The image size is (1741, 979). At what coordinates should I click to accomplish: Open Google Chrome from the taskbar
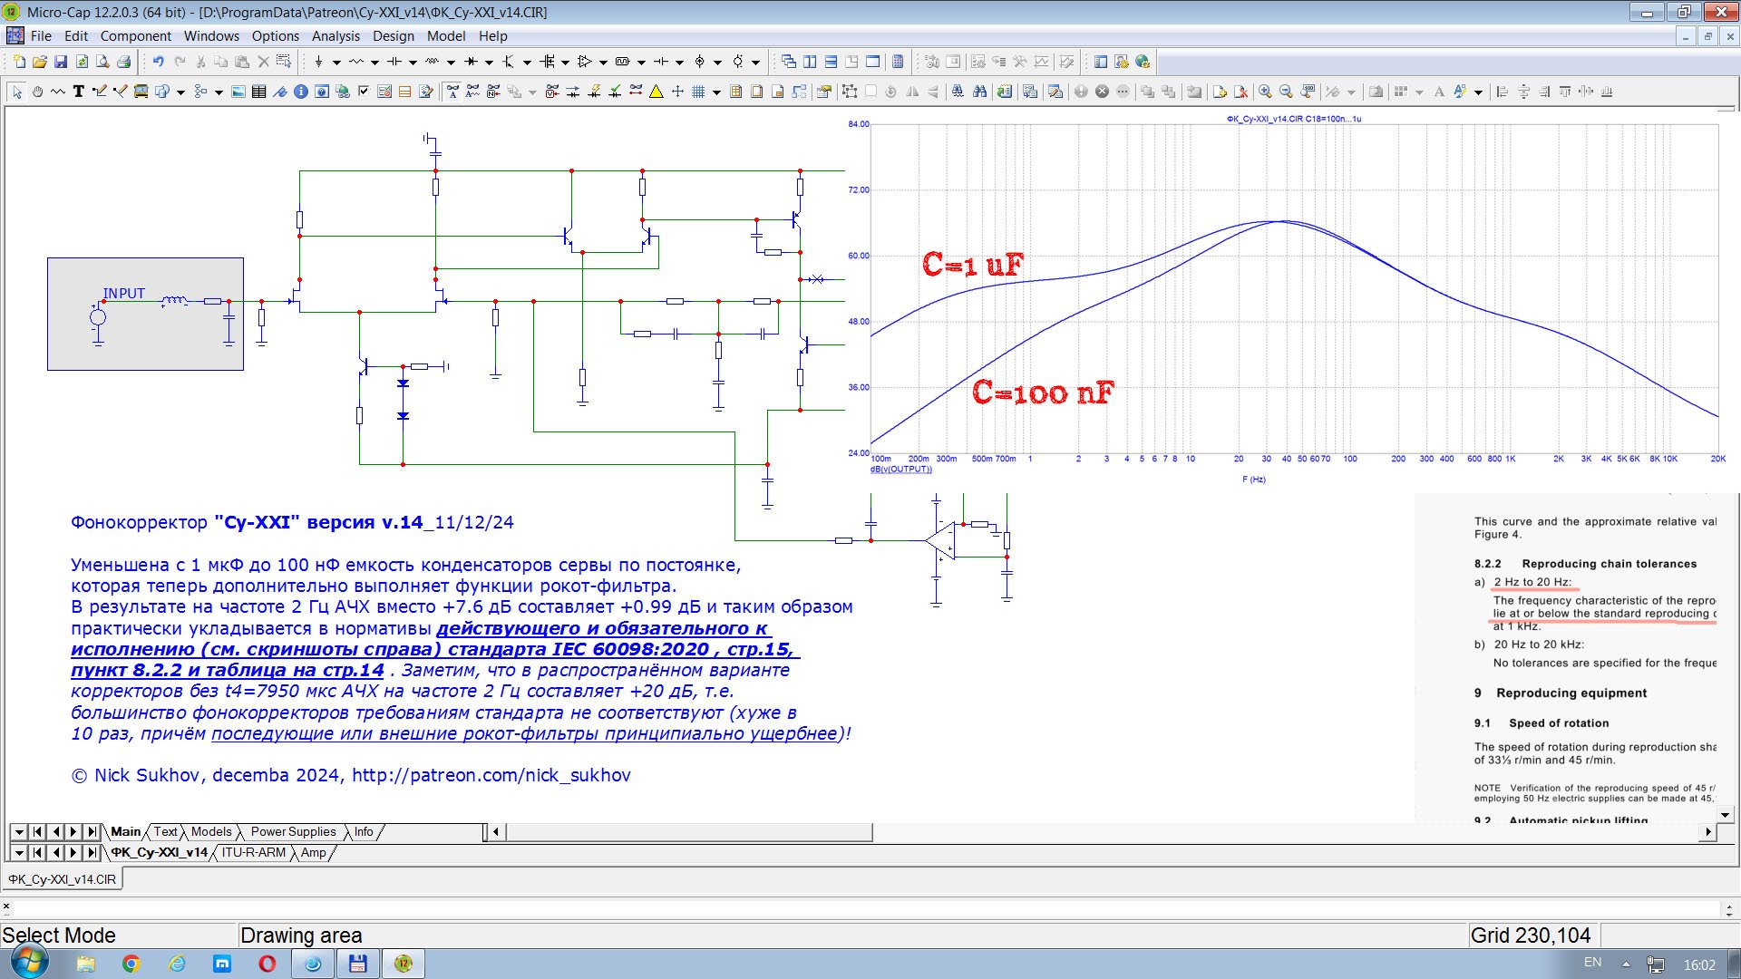[x=131, y=964]
